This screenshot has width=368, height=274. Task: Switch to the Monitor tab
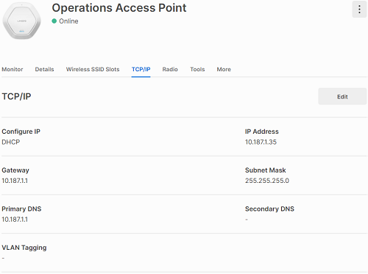pyautogui.click(x=13, y=69)
